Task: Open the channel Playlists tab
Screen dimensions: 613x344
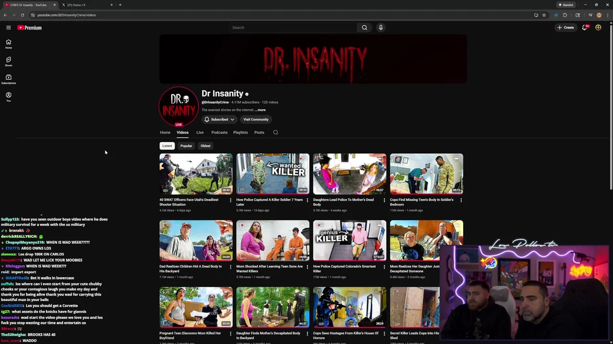Action: point(240,132)
